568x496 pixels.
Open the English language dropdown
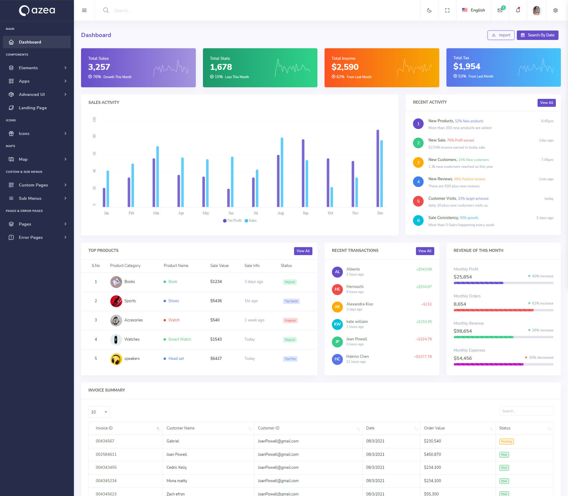[x=474, y=10]
